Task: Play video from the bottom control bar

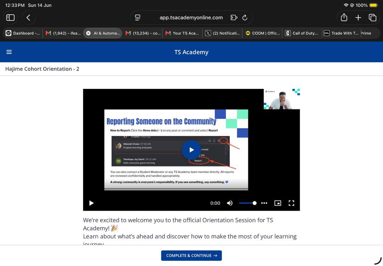Action: (x=91, y=203)
